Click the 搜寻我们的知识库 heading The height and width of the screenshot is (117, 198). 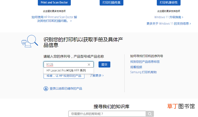(x=111, y=107)
